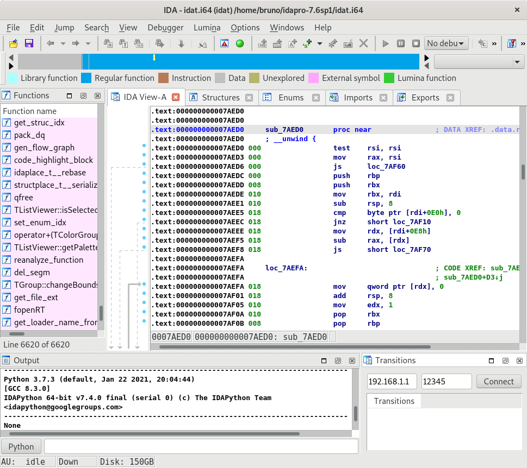527x468 pixels.
Task: Open the Lumina menu
Action: click(207, 27)
